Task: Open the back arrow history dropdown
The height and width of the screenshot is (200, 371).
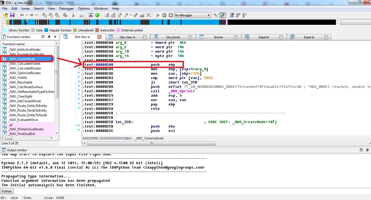Action: coord(27,15)
